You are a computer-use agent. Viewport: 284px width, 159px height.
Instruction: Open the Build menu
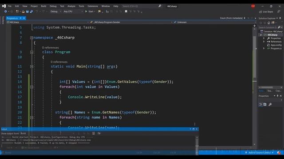43,6
